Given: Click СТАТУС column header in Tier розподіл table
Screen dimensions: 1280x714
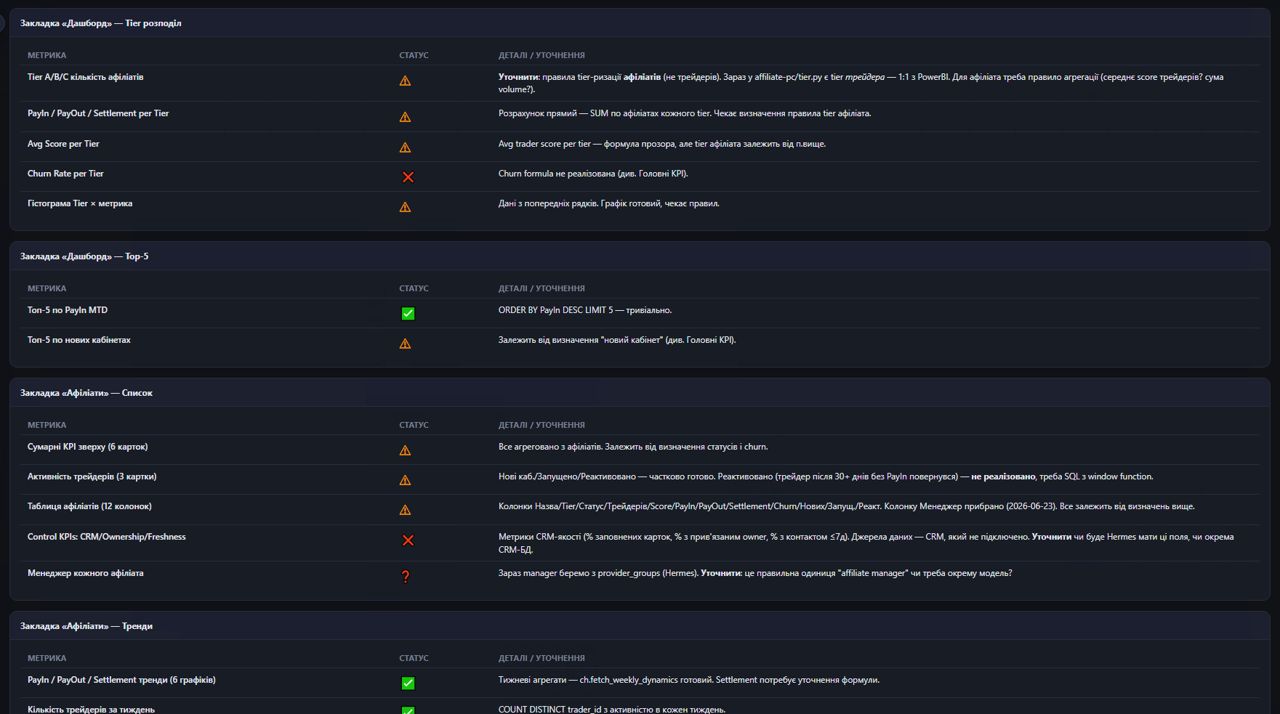Looking at the screenshot, I should pos(414,55).
